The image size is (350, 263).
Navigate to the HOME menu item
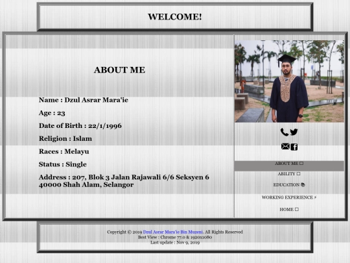(x=289, y=210)
